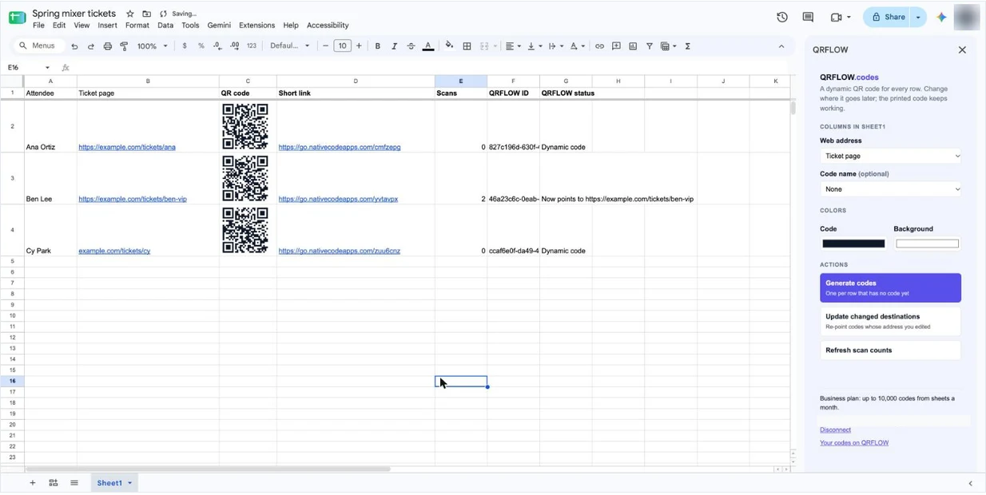Undo the last action
The width and height of the screenshot is (986, 495).
pyautogui.click(x=74, y=46)
